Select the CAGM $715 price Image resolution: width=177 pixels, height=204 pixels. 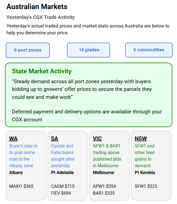[x=63, y=186]
